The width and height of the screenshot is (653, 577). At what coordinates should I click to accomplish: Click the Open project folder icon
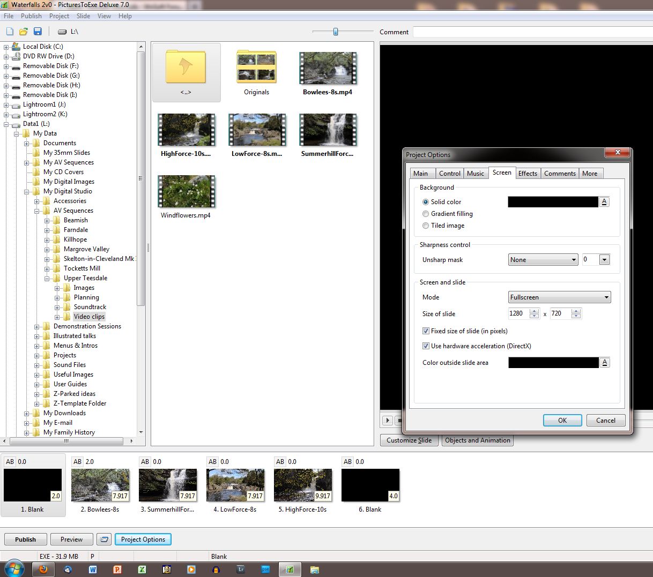24,32
